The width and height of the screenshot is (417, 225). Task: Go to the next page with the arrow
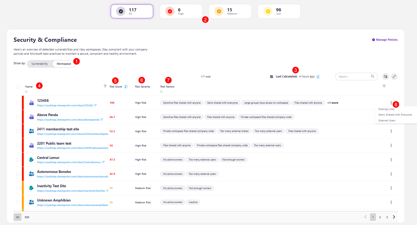tap(394, 217)
